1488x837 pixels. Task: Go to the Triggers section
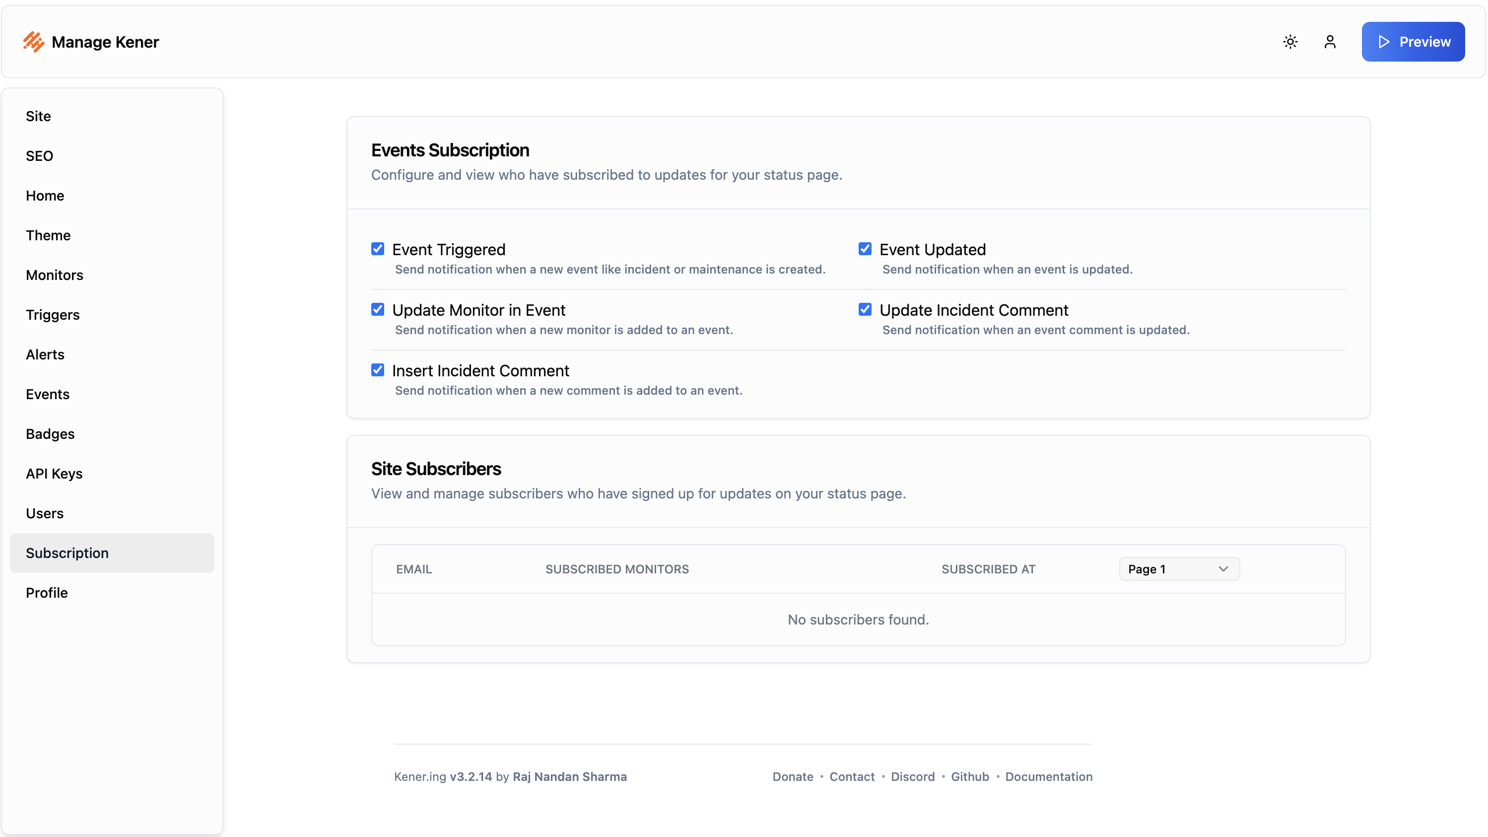click(x=53, y=315)
